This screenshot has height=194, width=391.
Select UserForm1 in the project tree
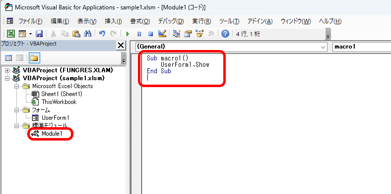coord(55,118)
